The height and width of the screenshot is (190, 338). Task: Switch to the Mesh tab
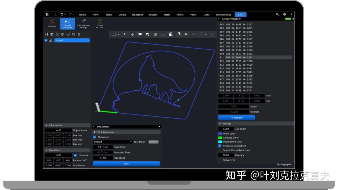[167, 15]
